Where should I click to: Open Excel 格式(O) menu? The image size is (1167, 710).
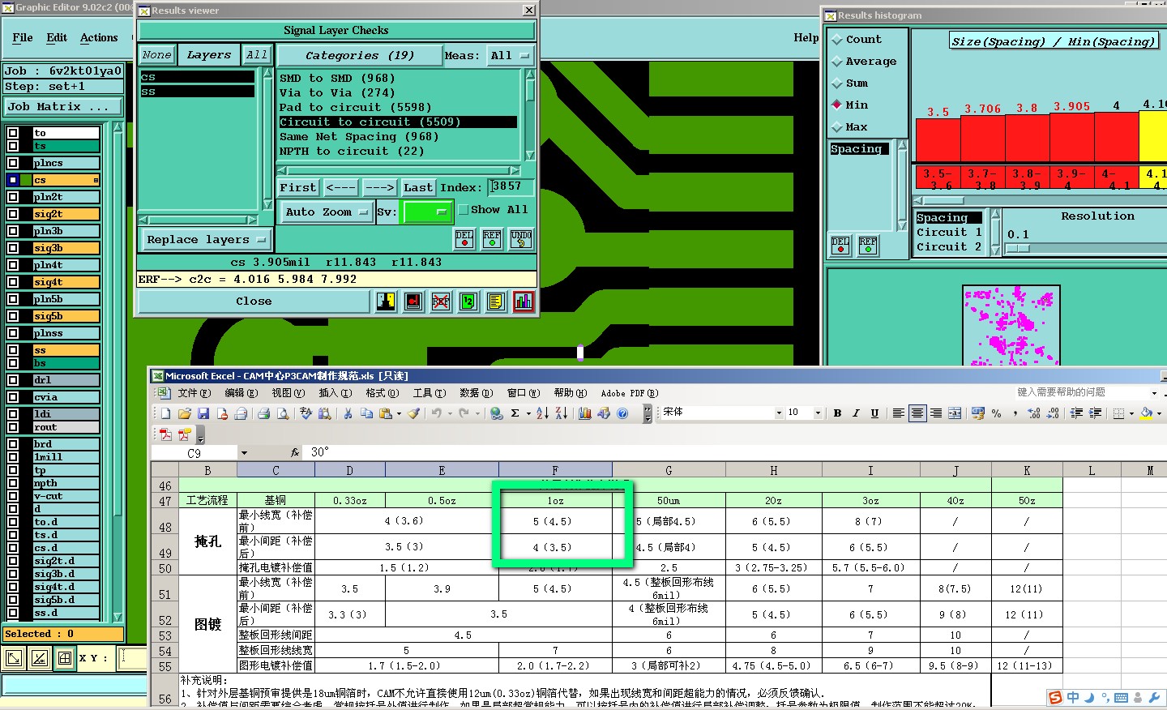[383, 393]
